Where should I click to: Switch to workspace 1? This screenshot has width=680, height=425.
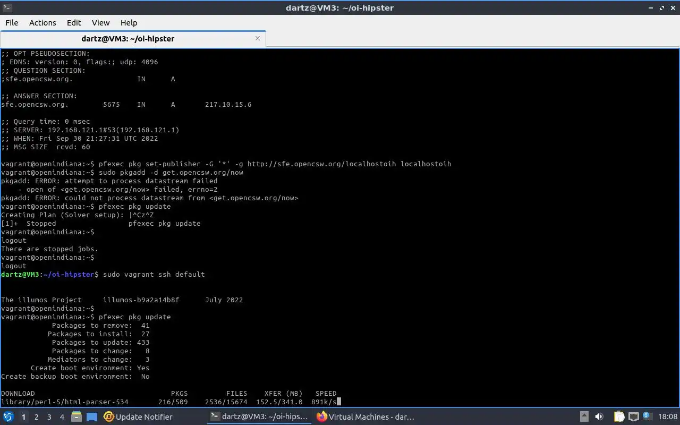[x=23, y=417]
